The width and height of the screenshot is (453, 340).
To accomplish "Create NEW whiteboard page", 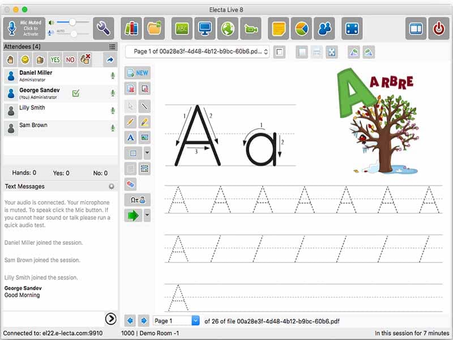I will pos(138,73).
